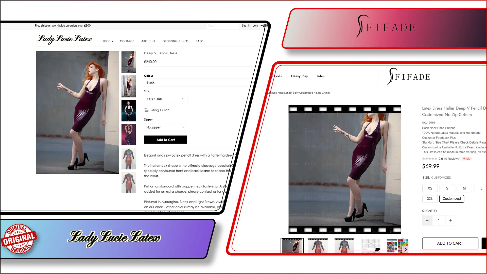Decrease quantity with the minus button
487x274 pixels.
pos(427,220)
